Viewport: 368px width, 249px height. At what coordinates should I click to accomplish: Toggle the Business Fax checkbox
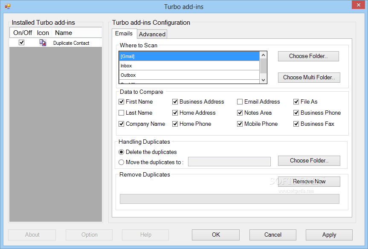coord(296,124)
